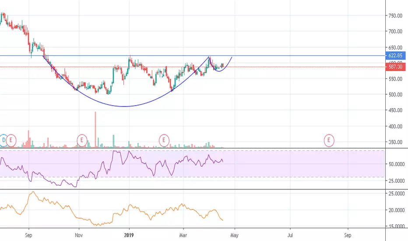This screenshot has height=241, width=408.
Task: Click the 700.00 price axis label
Action: [395, 32]
